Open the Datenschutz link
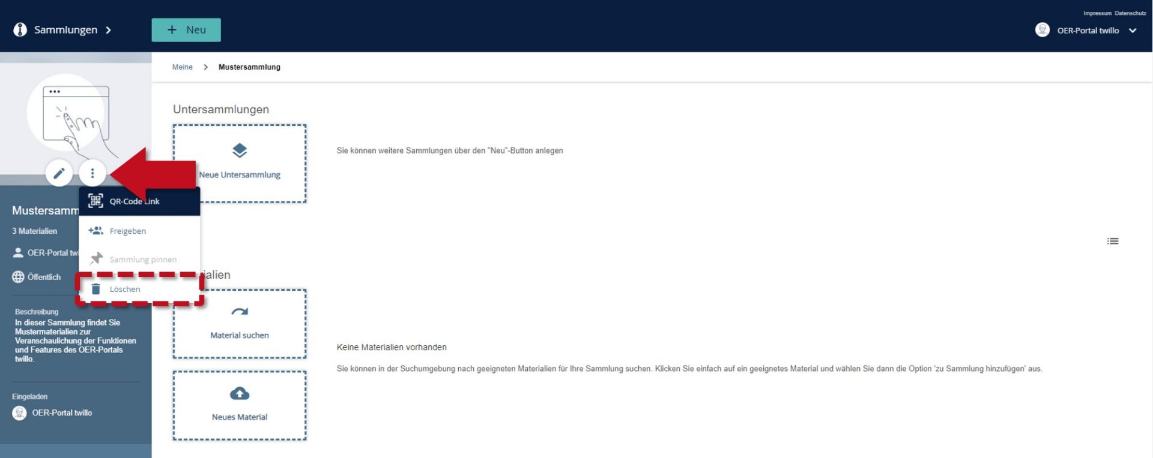The width and height of the screenshot is (1153, 458). pyautogui.click(x=1130, y=13)
